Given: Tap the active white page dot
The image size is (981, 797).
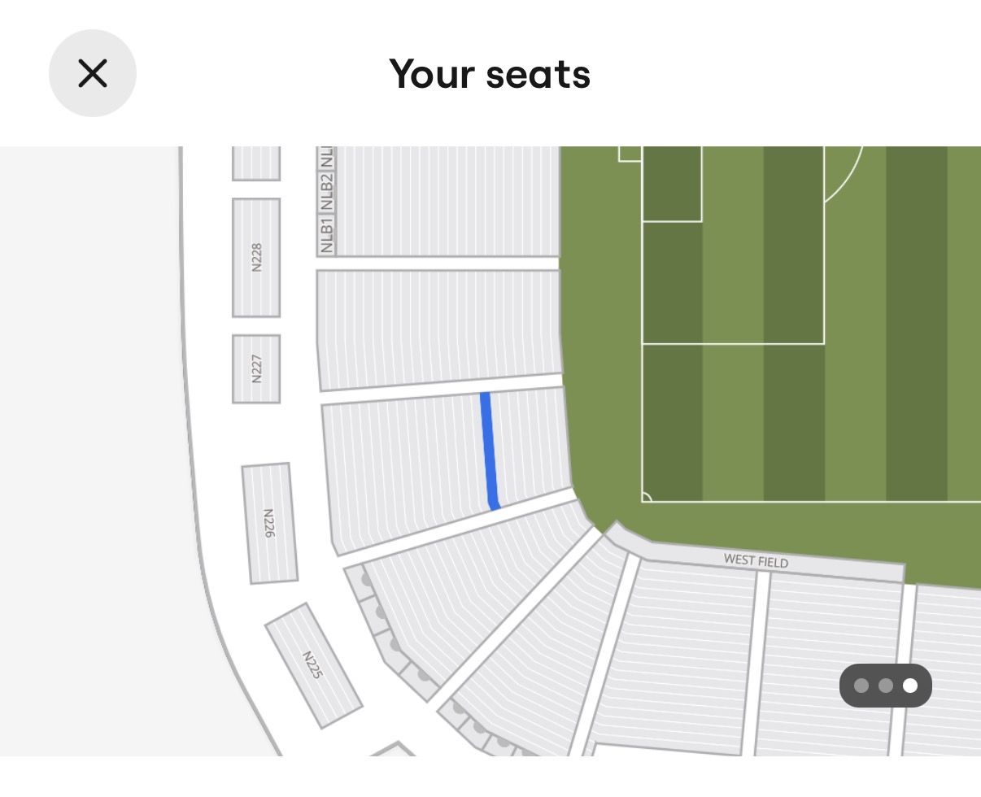Looking at the screenshot, I should (910, 686).
